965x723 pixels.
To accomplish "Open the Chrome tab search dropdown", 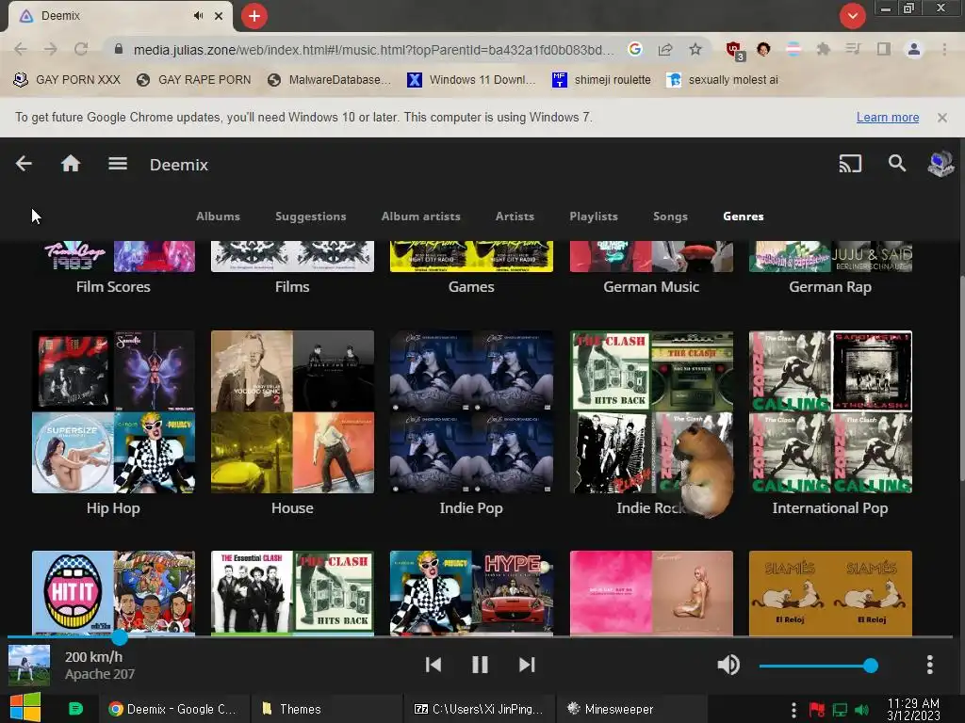I will coord(852,16).
